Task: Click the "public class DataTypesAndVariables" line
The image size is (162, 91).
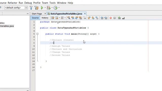Action: pos(64,28)
